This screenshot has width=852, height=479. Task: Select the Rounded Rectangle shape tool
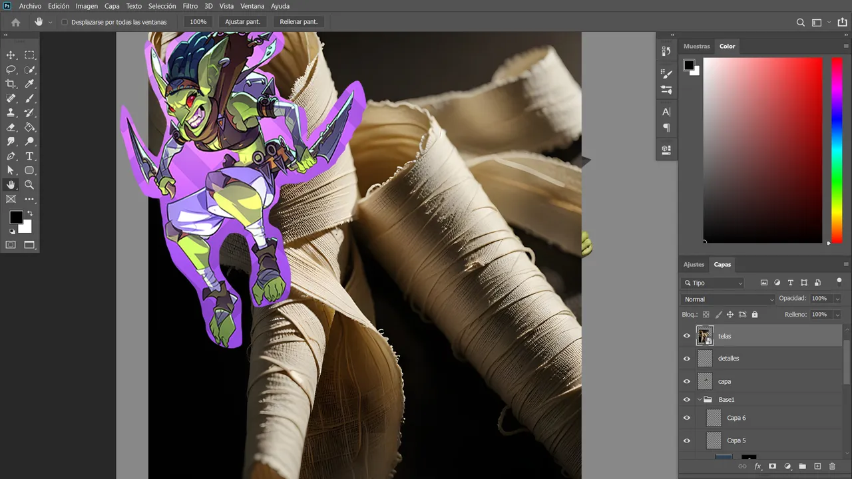click(29, 170)
